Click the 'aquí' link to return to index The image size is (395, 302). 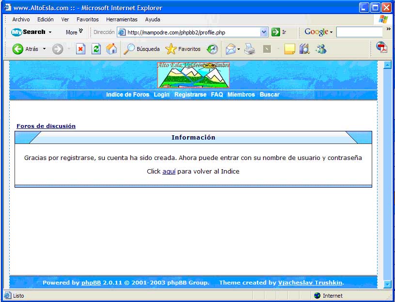pyautogui.click(x=169, y=172)
